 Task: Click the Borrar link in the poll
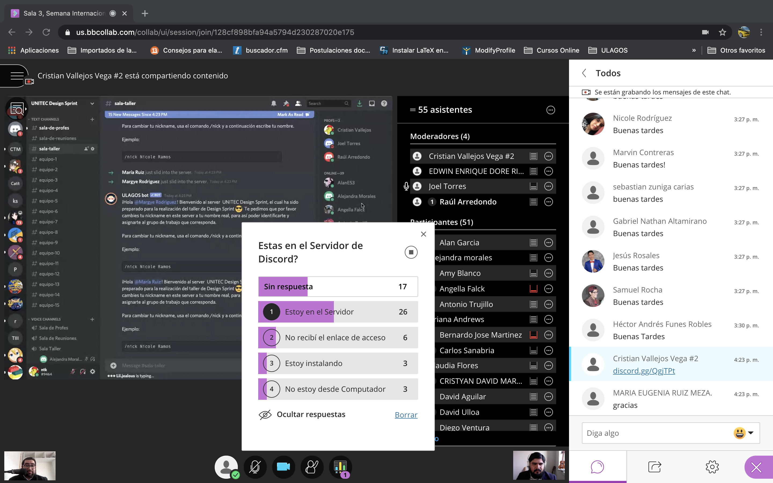(406, 415)
